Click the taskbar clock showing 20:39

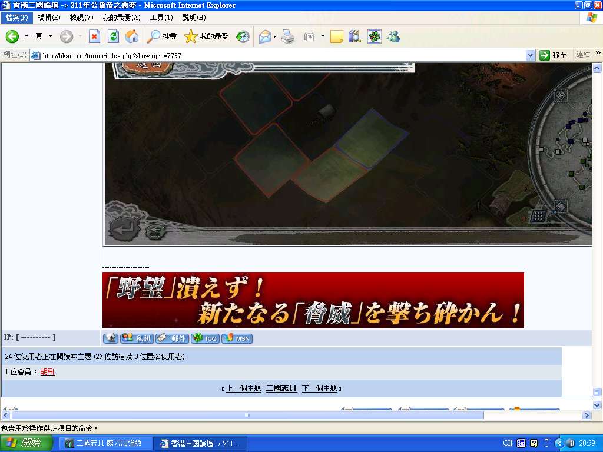pyautogui.click(x=587, y=443)
